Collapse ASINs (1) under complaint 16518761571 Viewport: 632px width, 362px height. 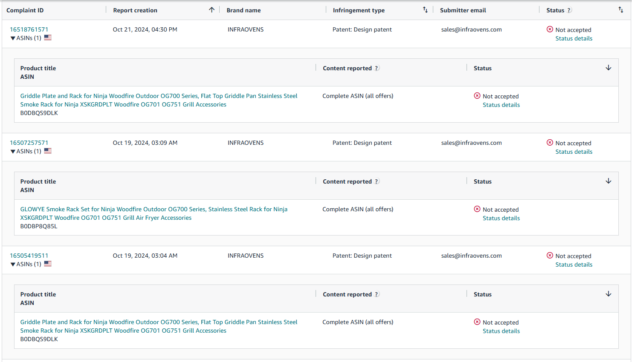pos(26,38)
